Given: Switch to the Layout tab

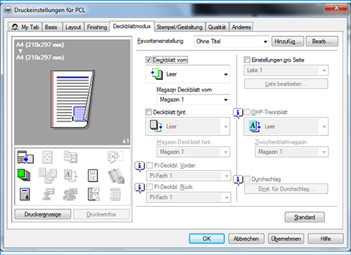Looking at the screenshot, I should click(73, 27).
